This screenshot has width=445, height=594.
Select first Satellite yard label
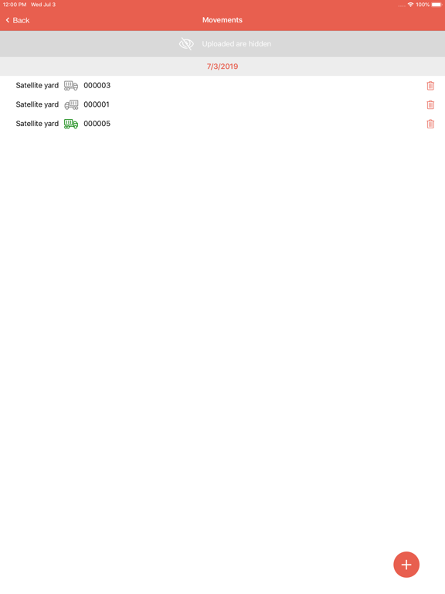37,86
